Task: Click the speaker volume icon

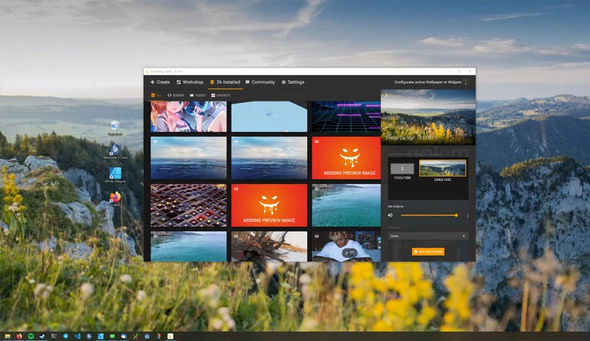Action: [390, 215]
